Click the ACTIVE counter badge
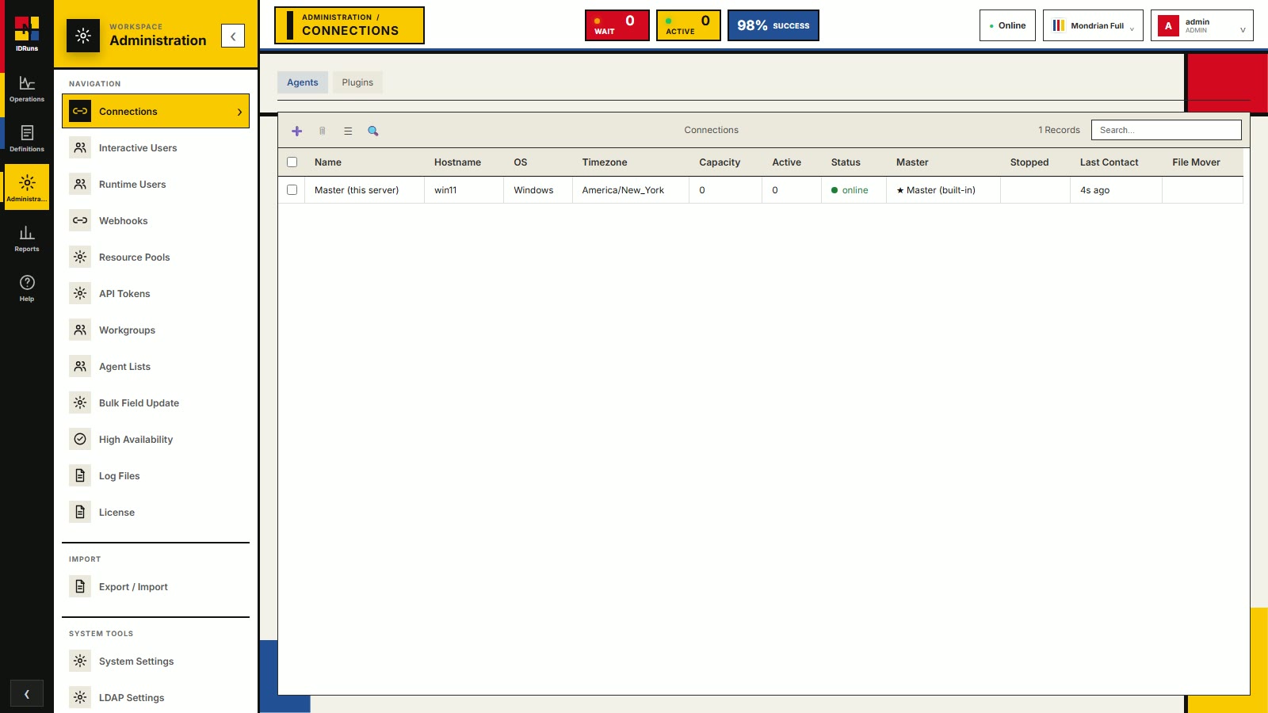 pyautogui.click(x=689, y=25)
